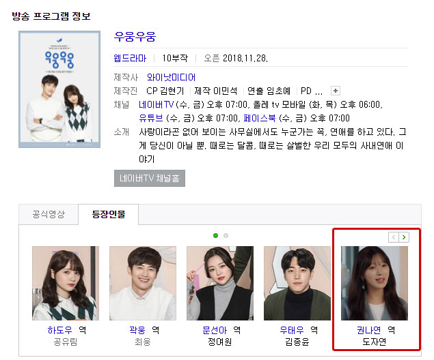Open 권나연 character photo
Viewport: 434px width, 360px height.
pyautogui.click(x=375, y=283)
